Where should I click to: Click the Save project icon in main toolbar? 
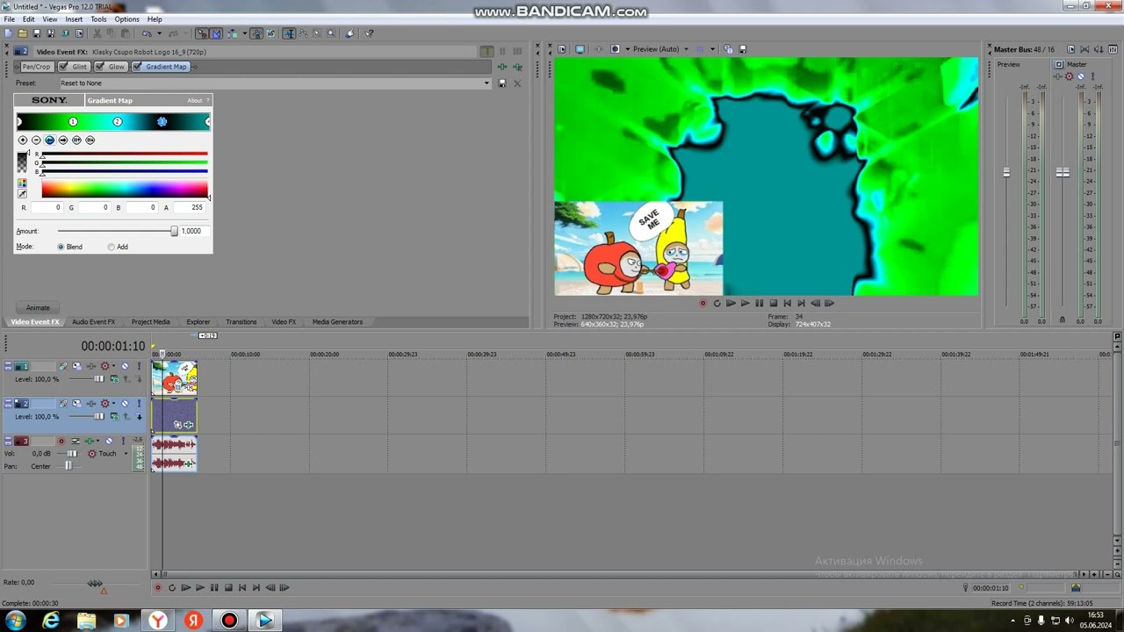point(36,33)
